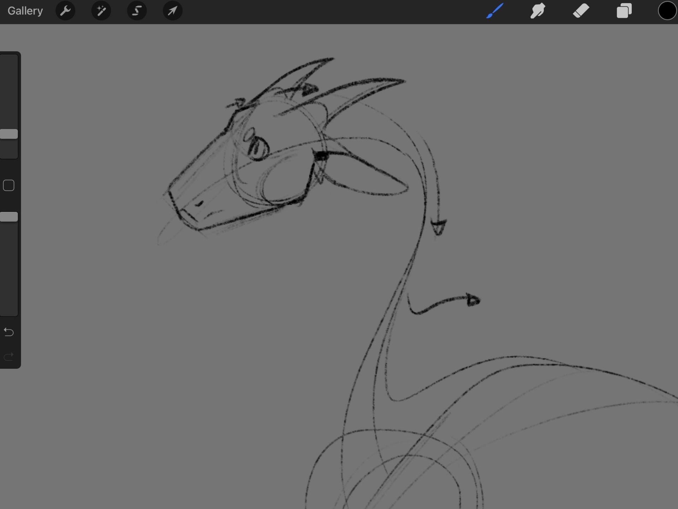Open the Adjustments magic wand menu
This screenshot has height=509, width=678.
pos(101,11)
